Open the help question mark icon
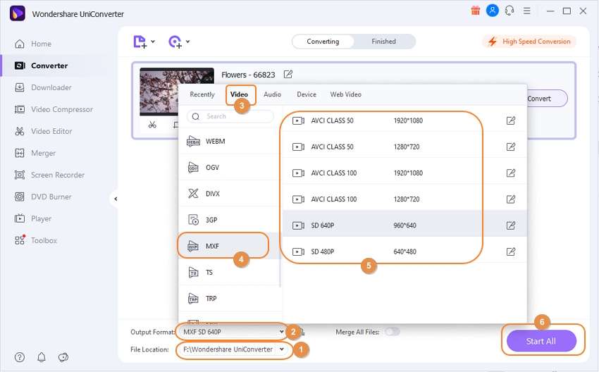The width and height of the screenshot is (599, 372). (20, 357)
